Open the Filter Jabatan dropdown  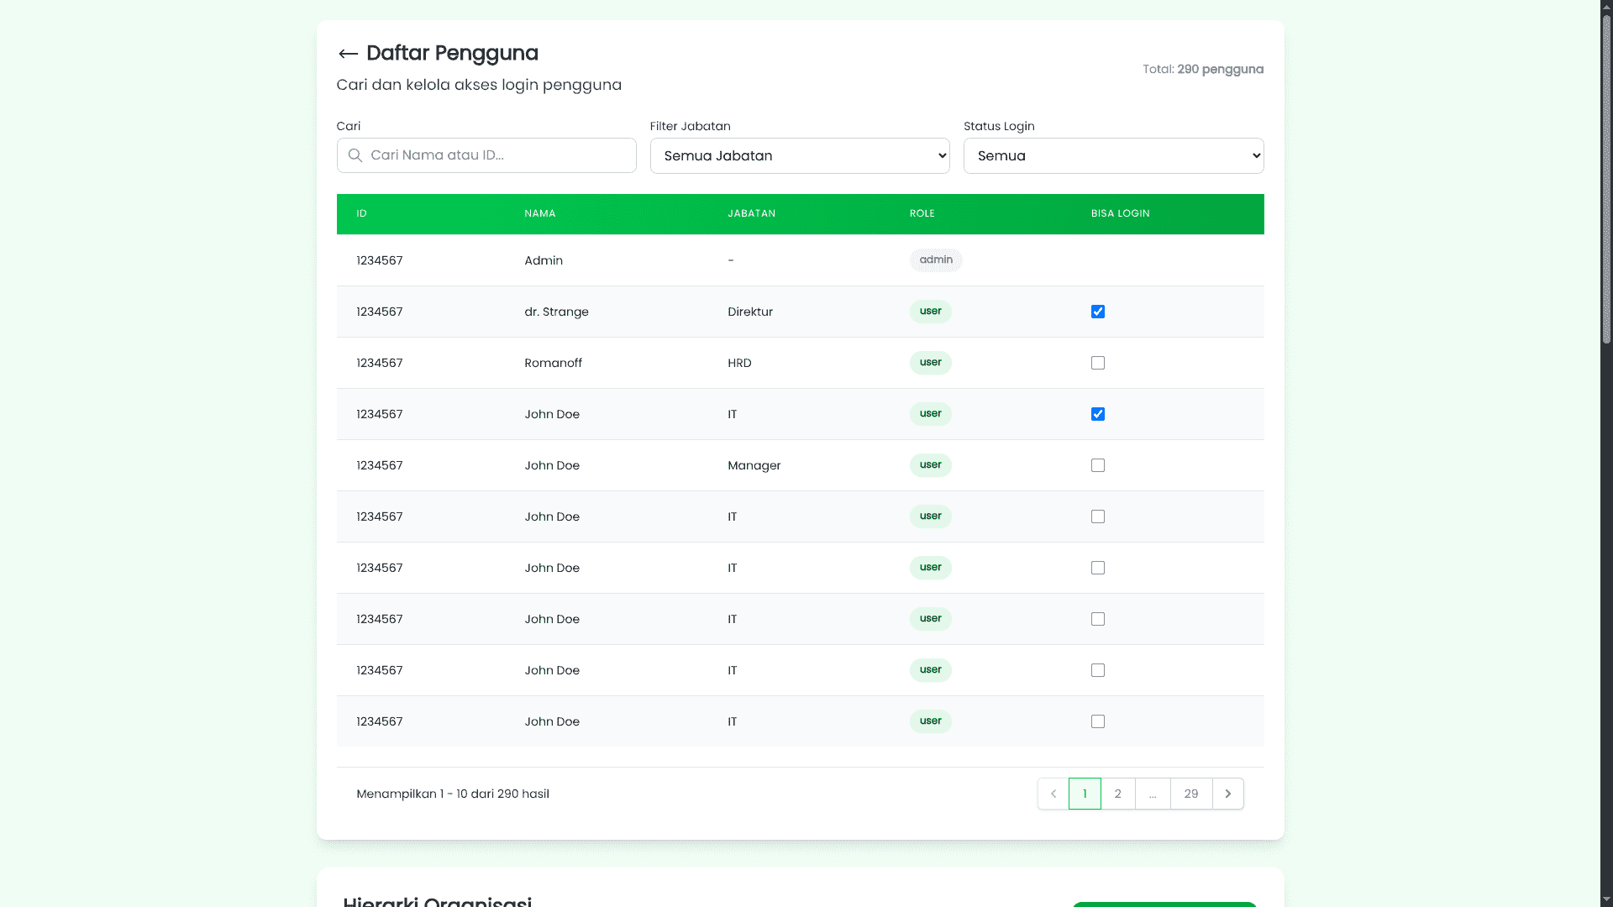(x=799, y=155)
